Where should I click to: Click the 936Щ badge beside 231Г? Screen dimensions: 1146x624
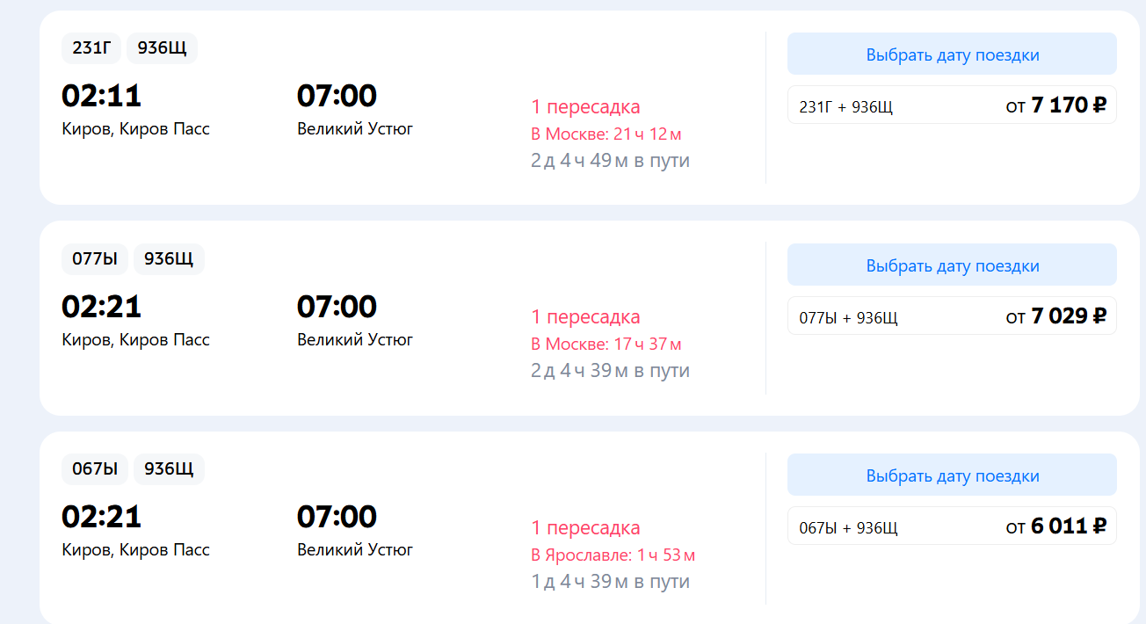point(162,48)
